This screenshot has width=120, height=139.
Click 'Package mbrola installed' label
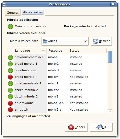85,26
